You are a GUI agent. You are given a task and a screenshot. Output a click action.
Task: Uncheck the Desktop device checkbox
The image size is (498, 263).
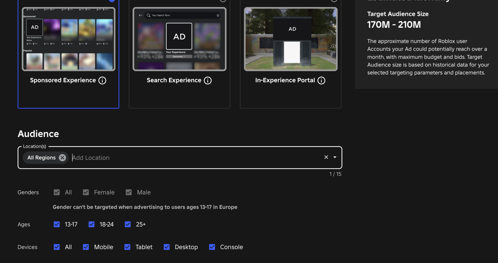167,247
